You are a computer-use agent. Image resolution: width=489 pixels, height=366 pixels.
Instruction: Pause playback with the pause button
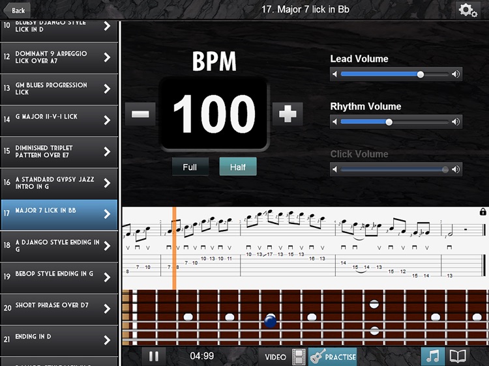click(x=154, y=356)
